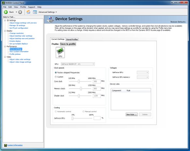
Task: Select Rotate display
Action: (15, 41)
